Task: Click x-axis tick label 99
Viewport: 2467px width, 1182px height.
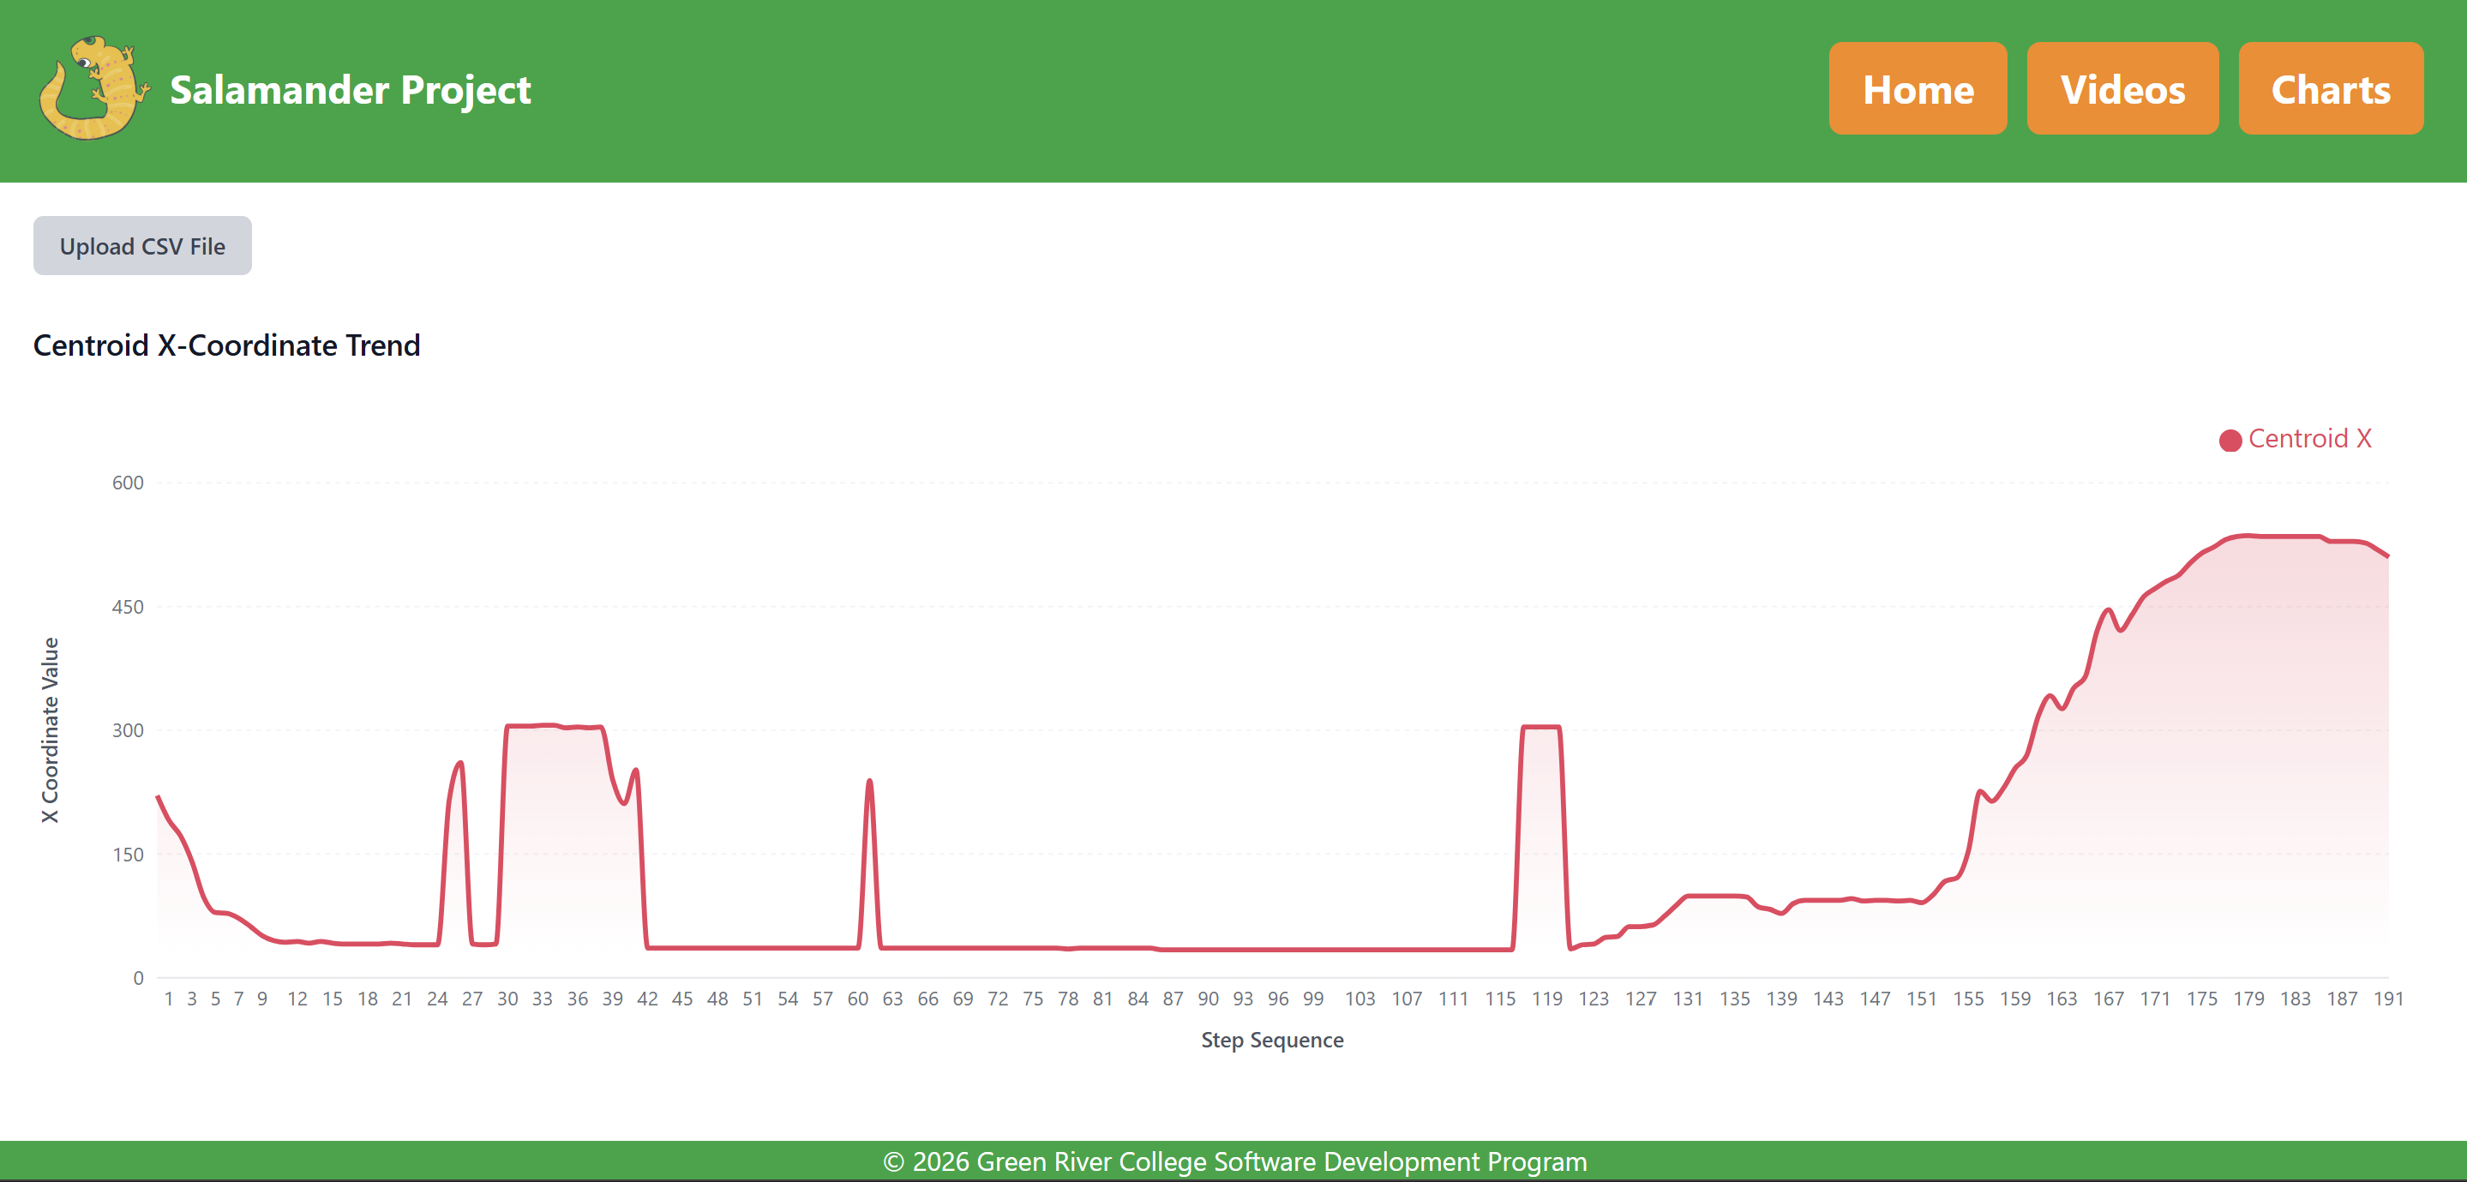Action: coord(1313,999)
